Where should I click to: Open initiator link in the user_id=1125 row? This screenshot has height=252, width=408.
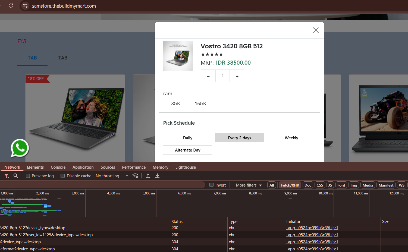pyautogui.click(x=313, y=235)
